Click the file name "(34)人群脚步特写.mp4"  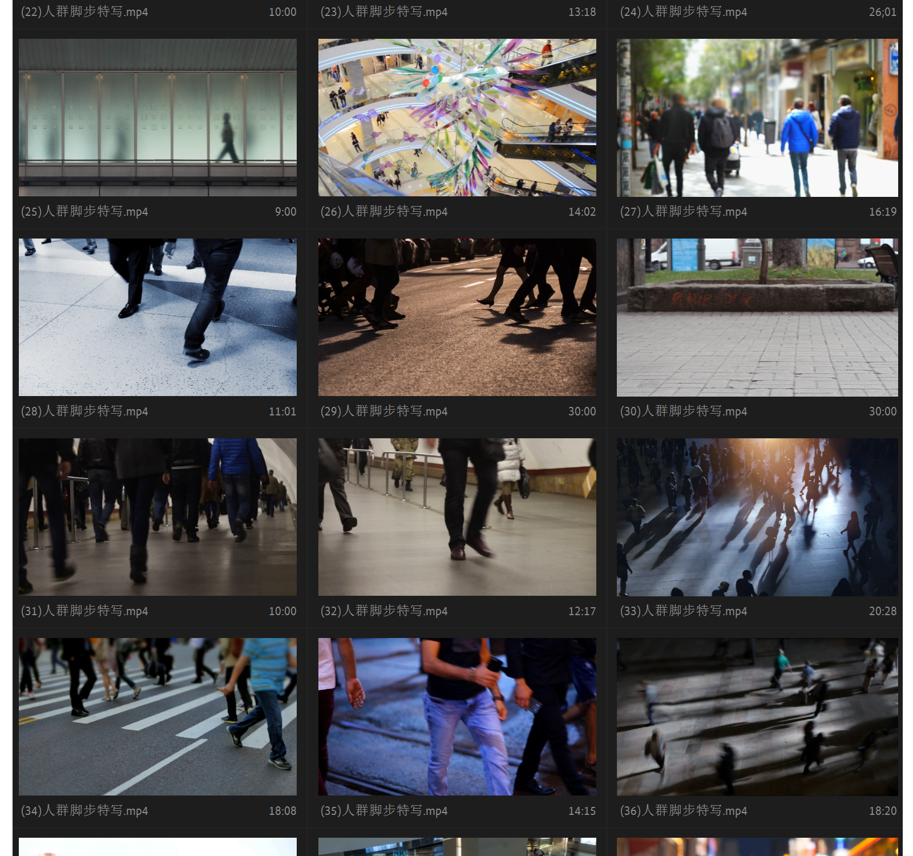[x=84, y=811]
